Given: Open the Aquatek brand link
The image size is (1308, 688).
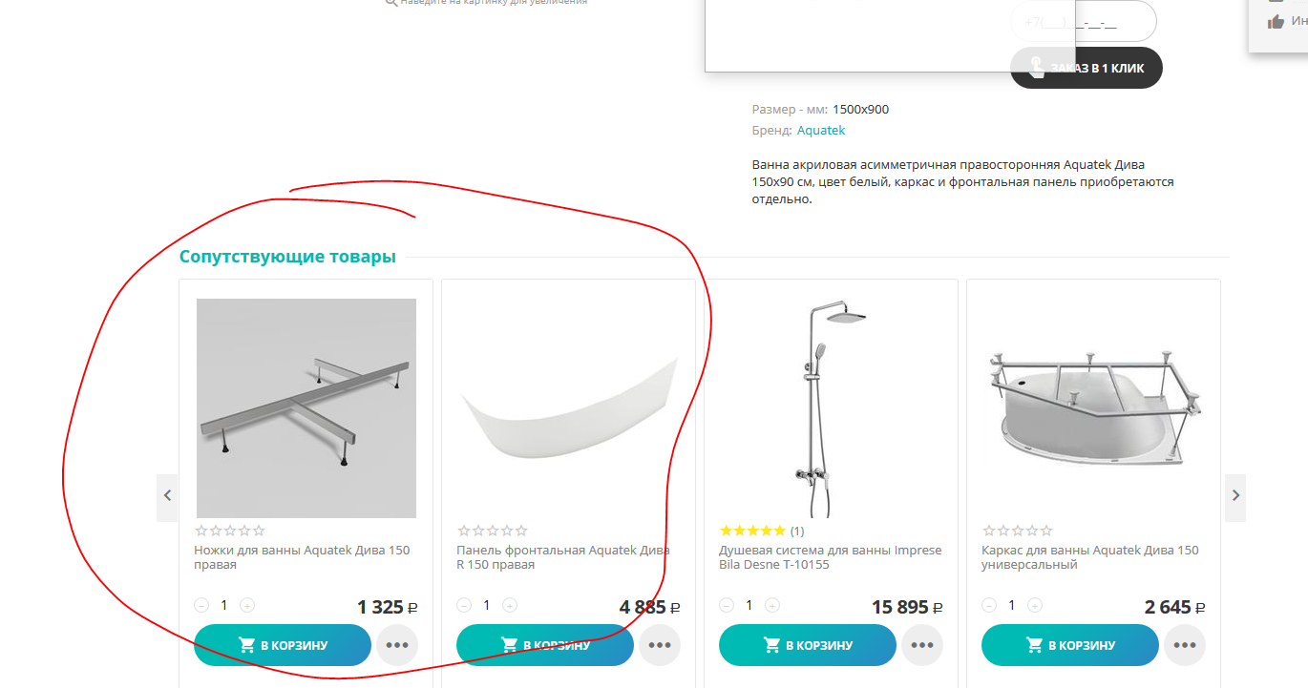Looking at the screenshot, I should click(x=821, y=131).
